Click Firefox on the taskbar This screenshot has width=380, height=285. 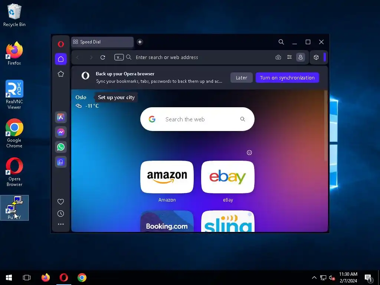point(46,278)
